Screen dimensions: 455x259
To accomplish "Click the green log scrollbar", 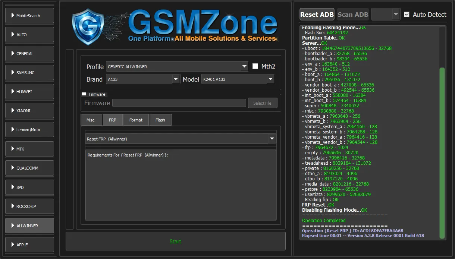I will 442,153.
